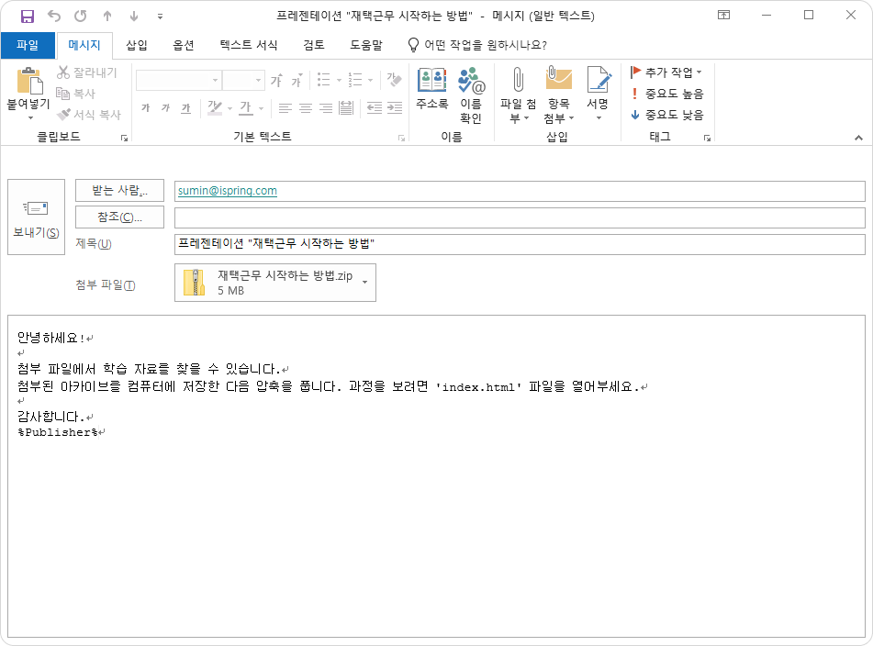The width and height of the screenshot is (873, 646).
Task: Switch to the 메시지 ribbon tab
Action: pos(84,45)
